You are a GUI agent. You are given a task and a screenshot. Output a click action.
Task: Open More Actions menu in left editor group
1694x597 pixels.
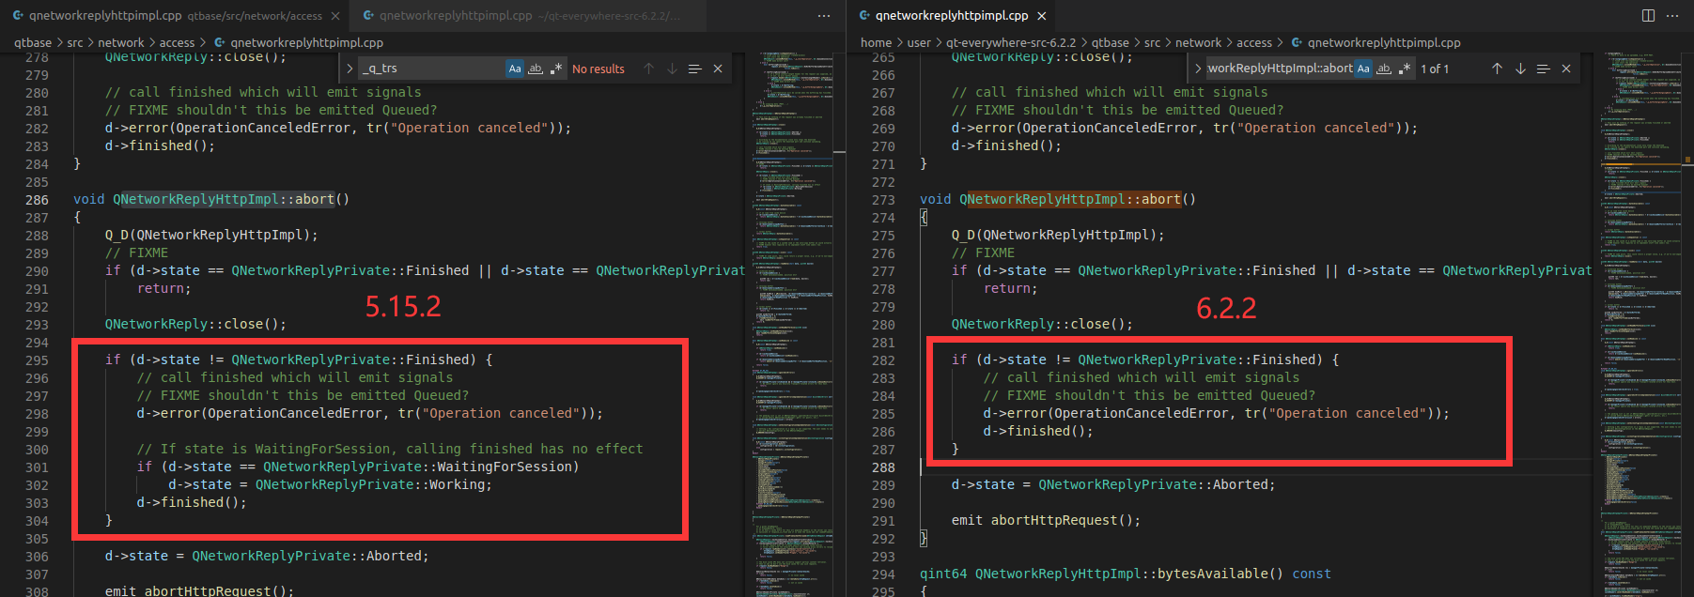tap(824, 15)
